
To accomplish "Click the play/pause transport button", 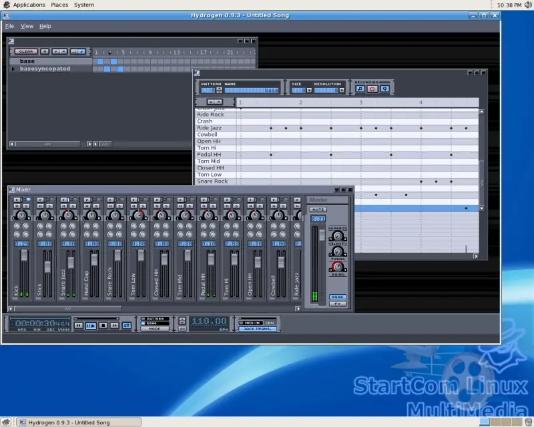I will (91, 326).
